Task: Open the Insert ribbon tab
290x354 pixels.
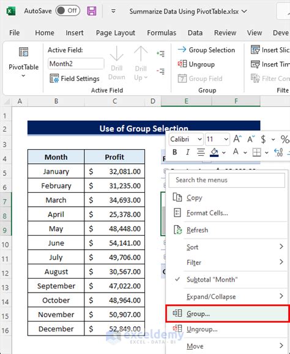Action: (74, 33)
